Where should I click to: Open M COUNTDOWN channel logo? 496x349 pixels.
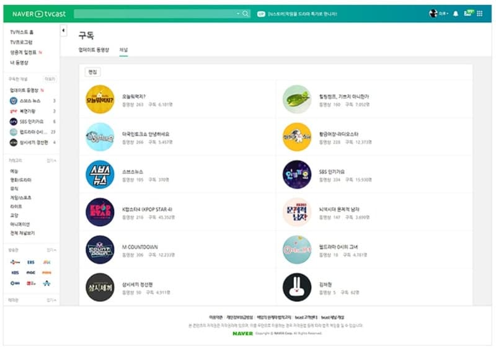pos(100,250)
